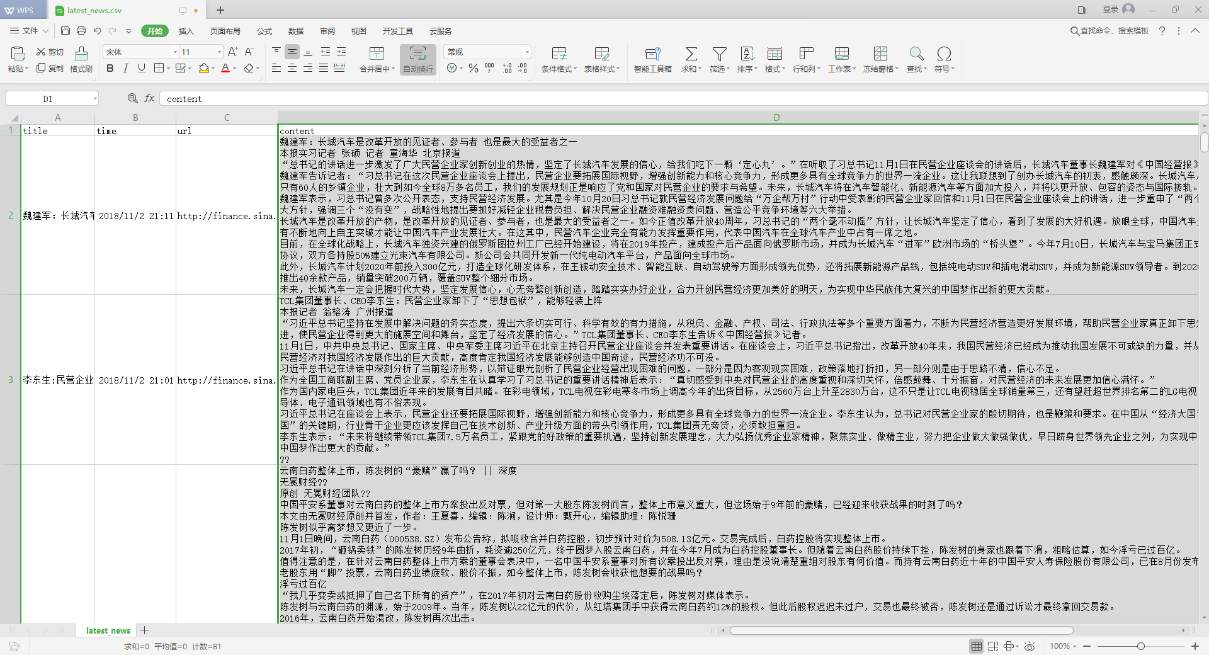Click the new tab plus button
This screenshot has width=1209, height=655.
tap(220, 10)
